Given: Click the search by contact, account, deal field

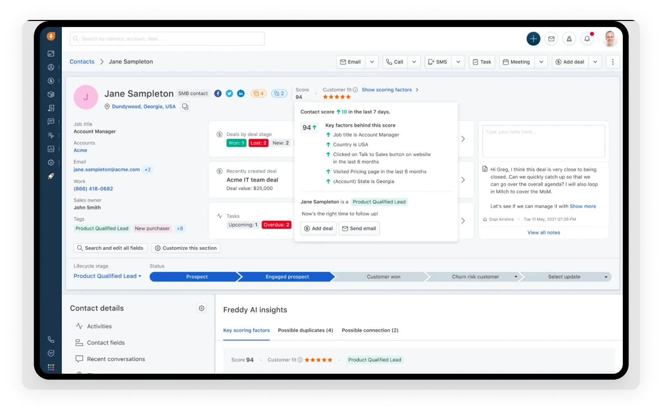Looking at the screenshot, I should click(x=167, y=39).
